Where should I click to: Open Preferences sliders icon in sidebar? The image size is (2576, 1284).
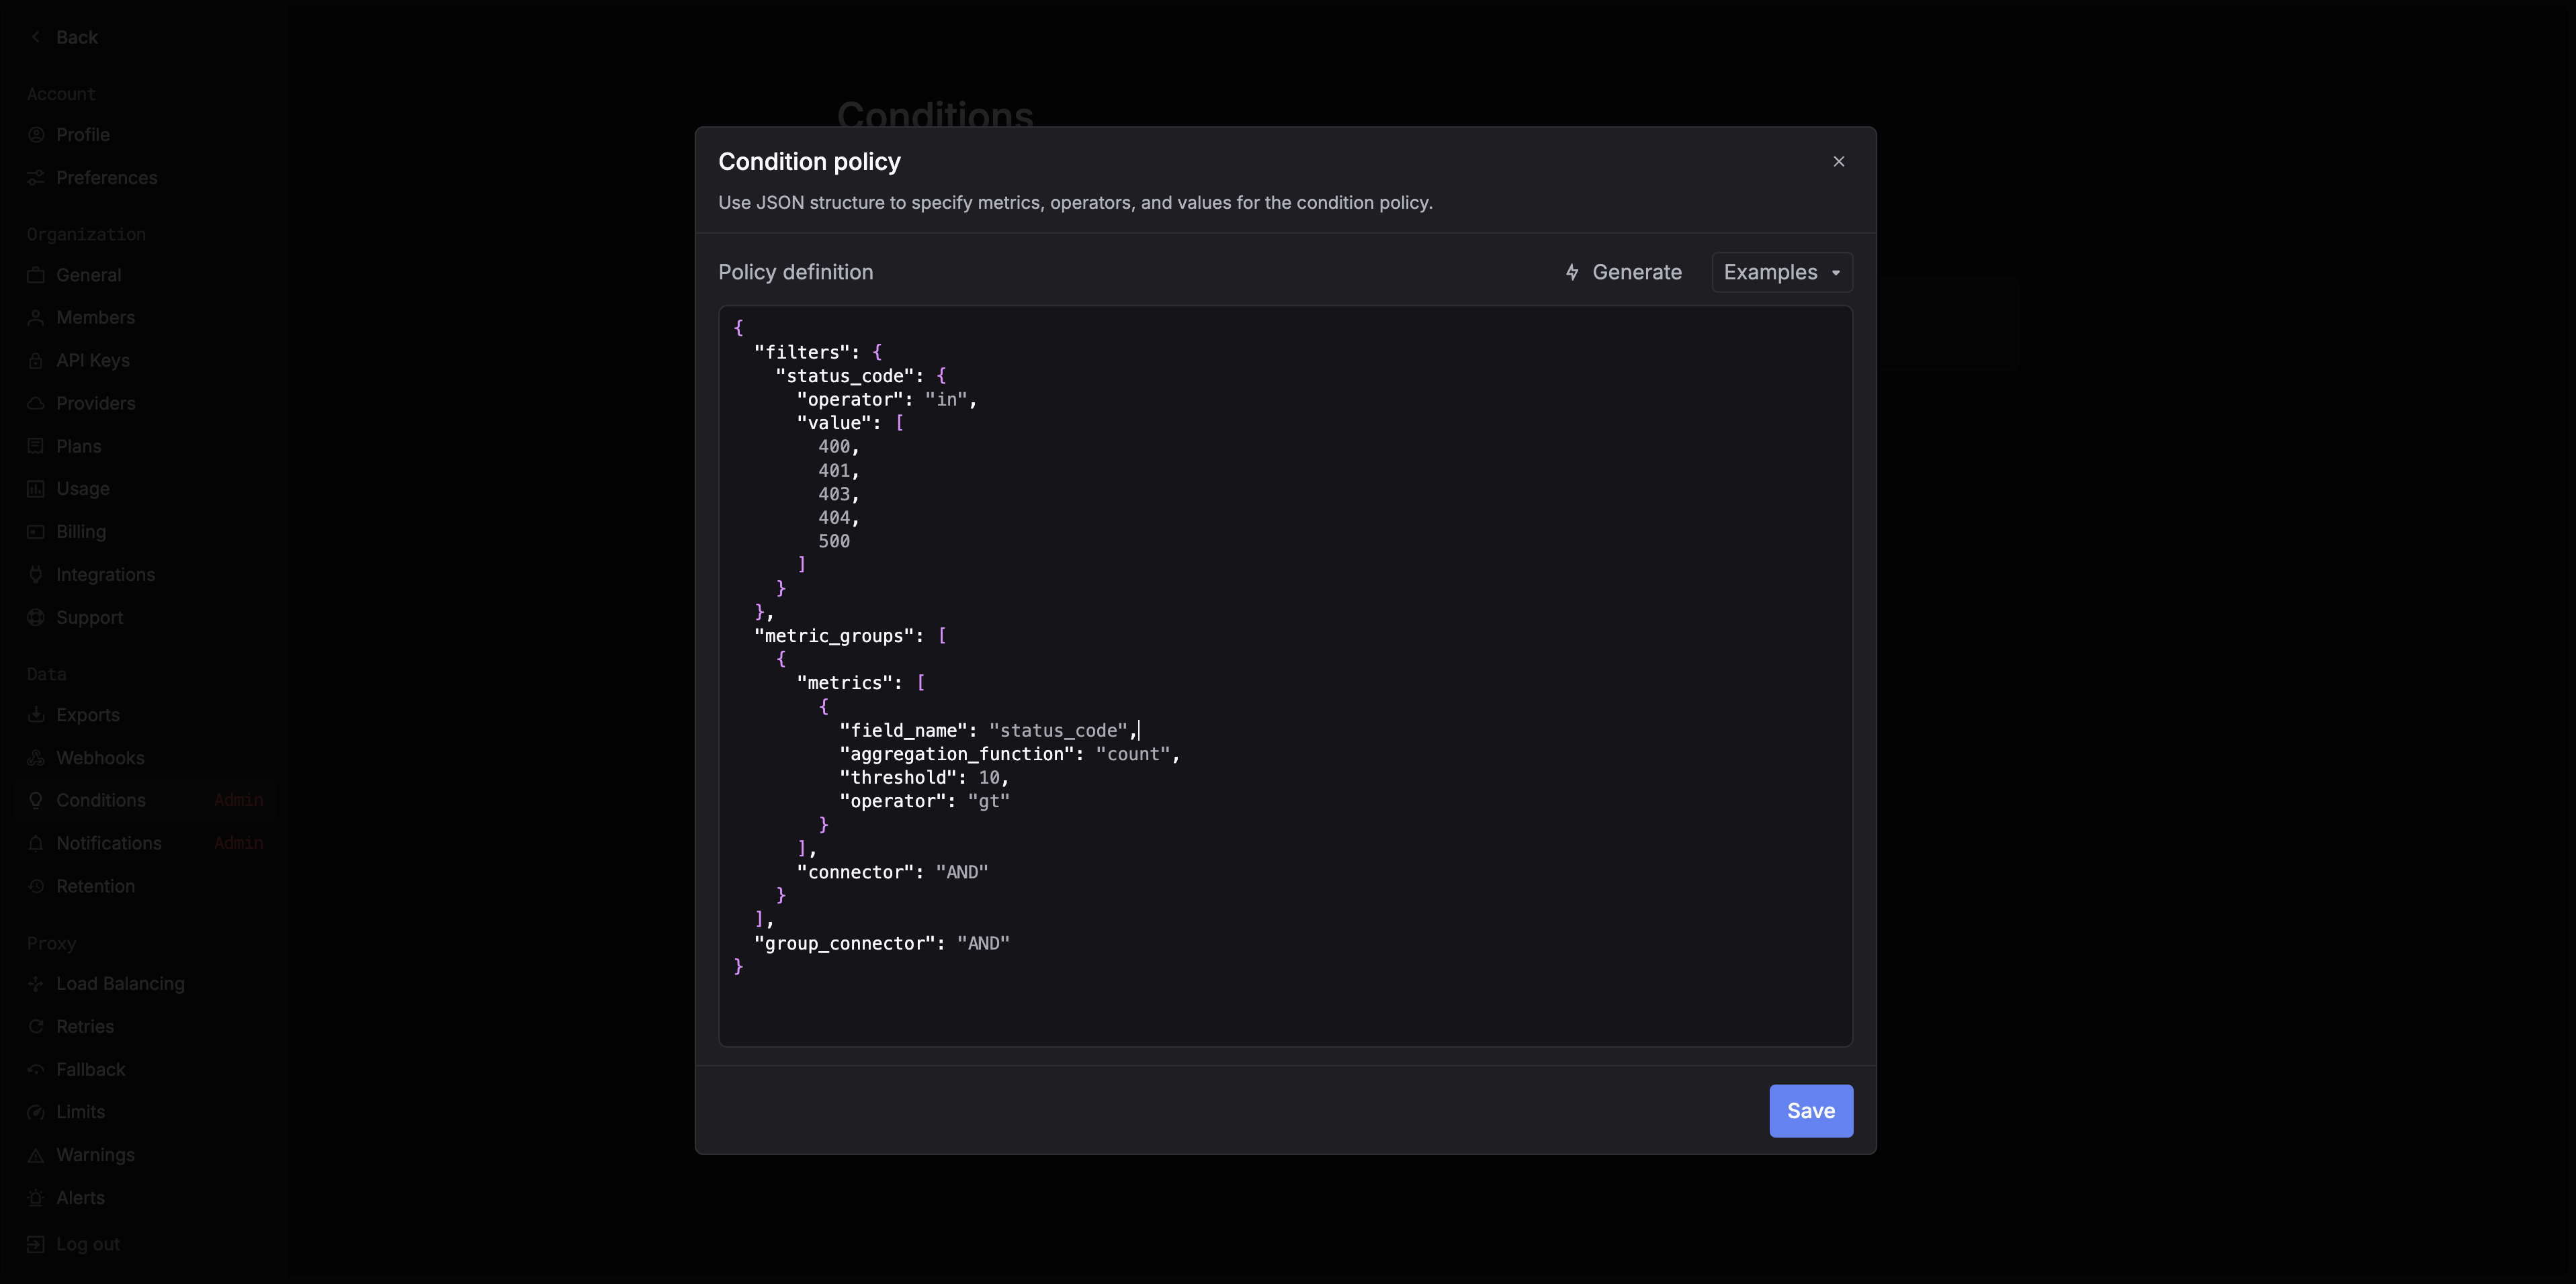point(36,178)
